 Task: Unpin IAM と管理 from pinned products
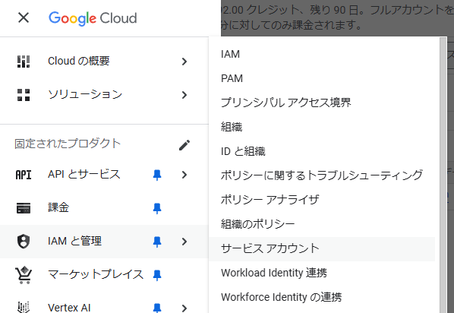point(157,242)
